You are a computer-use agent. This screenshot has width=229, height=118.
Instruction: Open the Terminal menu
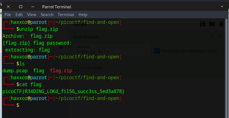(66, 15)
